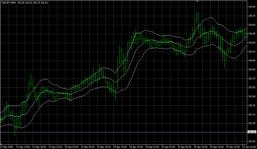The image size is (257, 149).
Task: Click the 104.45 price scale label
Action: coord(252,34)
